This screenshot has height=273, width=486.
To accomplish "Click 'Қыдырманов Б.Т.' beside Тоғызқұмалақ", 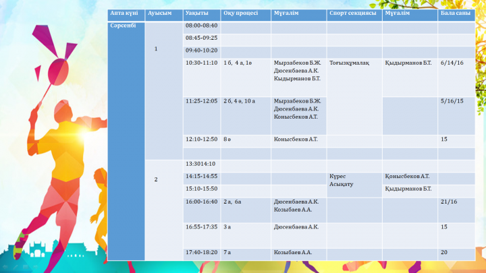I will [x=408, y=63].
